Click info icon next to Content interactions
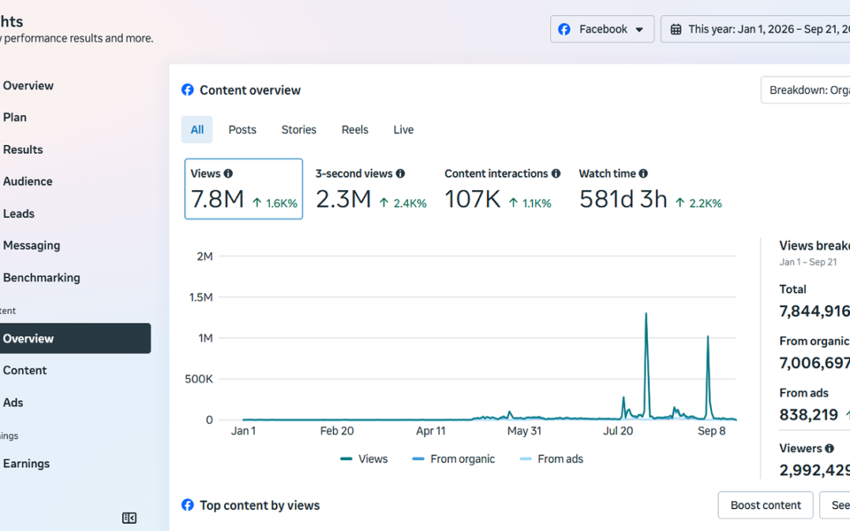This screenshot has height=531, width=850. (x=556, y=173)
